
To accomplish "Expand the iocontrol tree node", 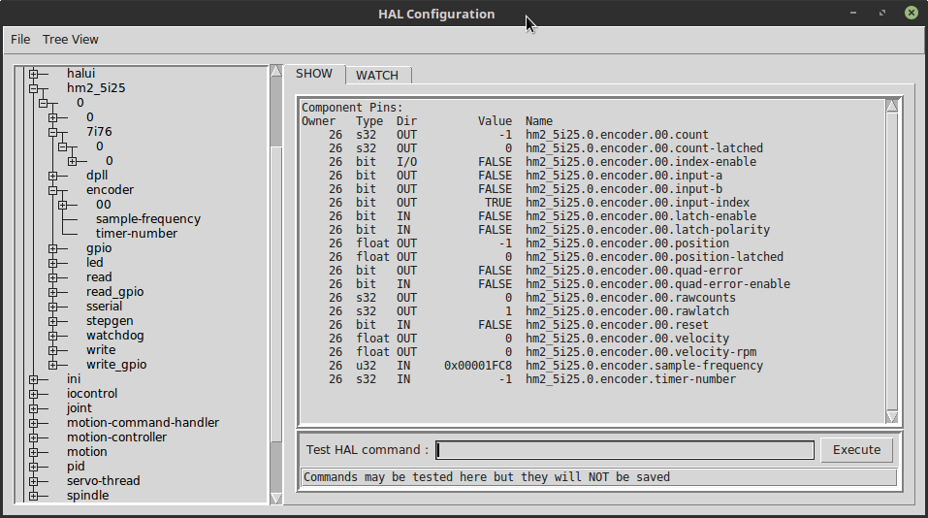I will (x=34, y=394).
